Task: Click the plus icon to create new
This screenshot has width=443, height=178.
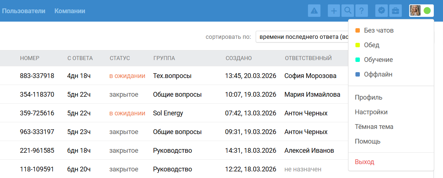Action: tap(334, 11)
